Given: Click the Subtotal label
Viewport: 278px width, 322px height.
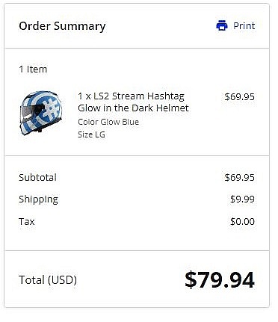Looking at the screenshot, I should (x=37, y=177).
